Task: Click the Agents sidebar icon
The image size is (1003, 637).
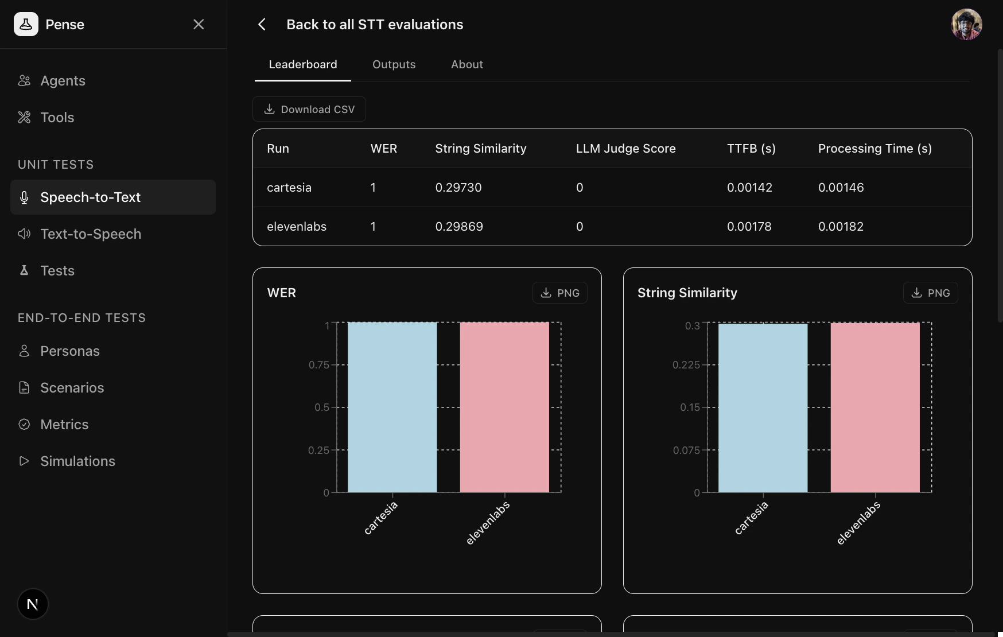Action: 24,80
